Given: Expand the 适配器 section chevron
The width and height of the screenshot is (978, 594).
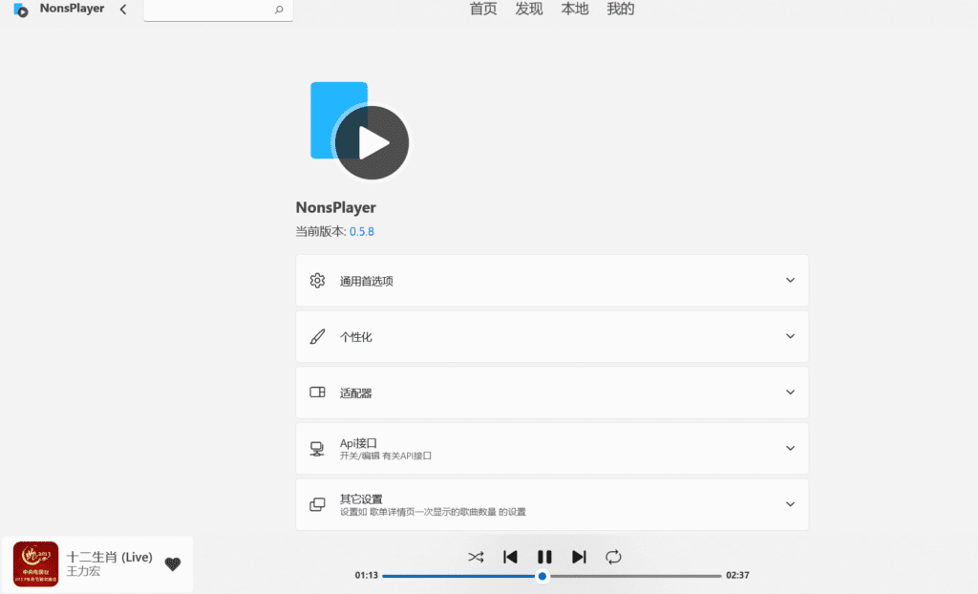Looking at the screenshot, I should tap(790, 392).
